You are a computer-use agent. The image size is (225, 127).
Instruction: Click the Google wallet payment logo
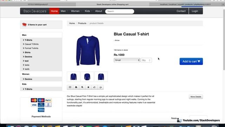click(48, 105)
